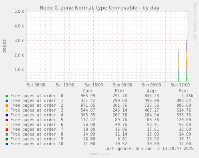Click the 'Min:' column header
Image resolution: width=199 pixels, height=158 pixels.
tap(120, 91)
